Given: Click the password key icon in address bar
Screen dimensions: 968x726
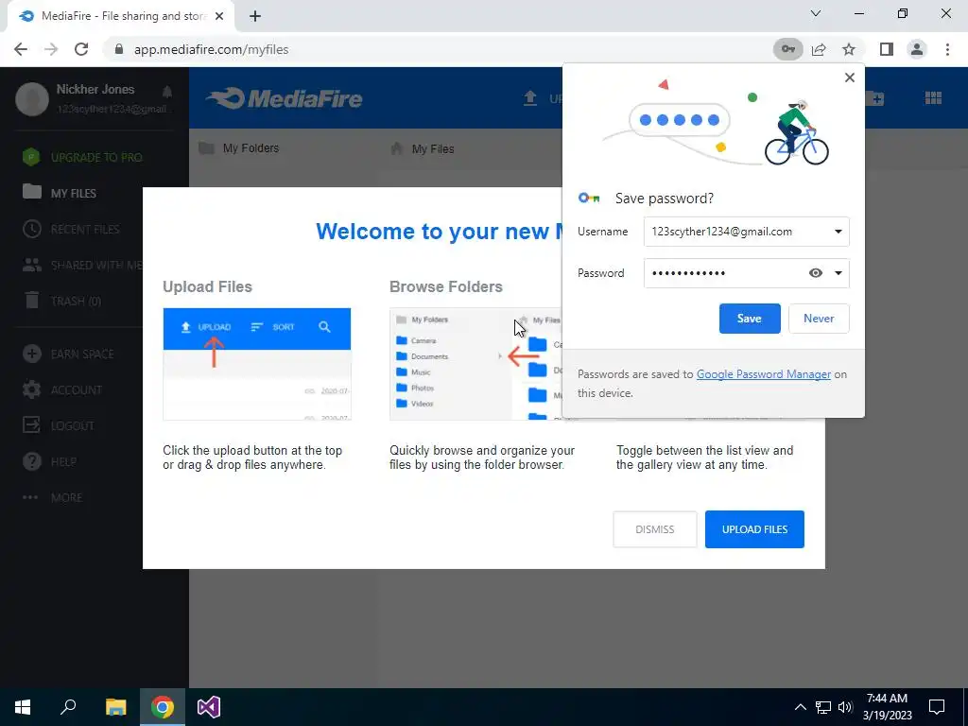Looking at the screenshot, I should point(787,49).
